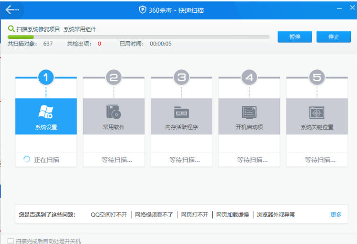Select the 系统关键位置 target icon
This screenshot has width=357, height=244.
[317, 113]
